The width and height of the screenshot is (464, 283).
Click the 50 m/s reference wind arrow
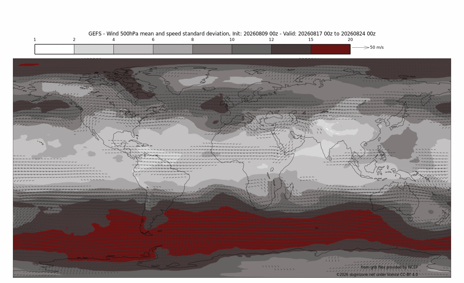click(360, 47)
